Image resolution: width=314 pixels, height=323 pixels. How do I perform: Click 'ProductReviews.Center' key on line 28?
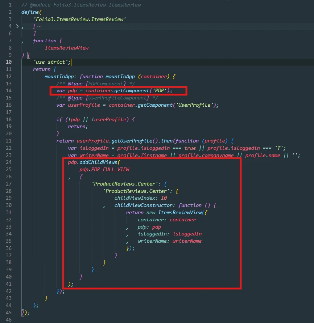pyautogui.click(x=136, y=191)
